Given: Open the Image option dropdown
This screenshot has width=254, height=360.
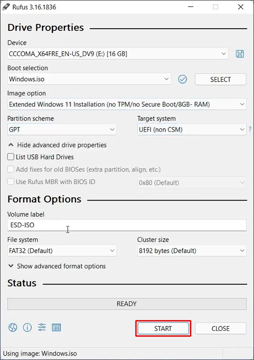Looking at the screenshot, I should pyautogui.click(x=127, y=104).
